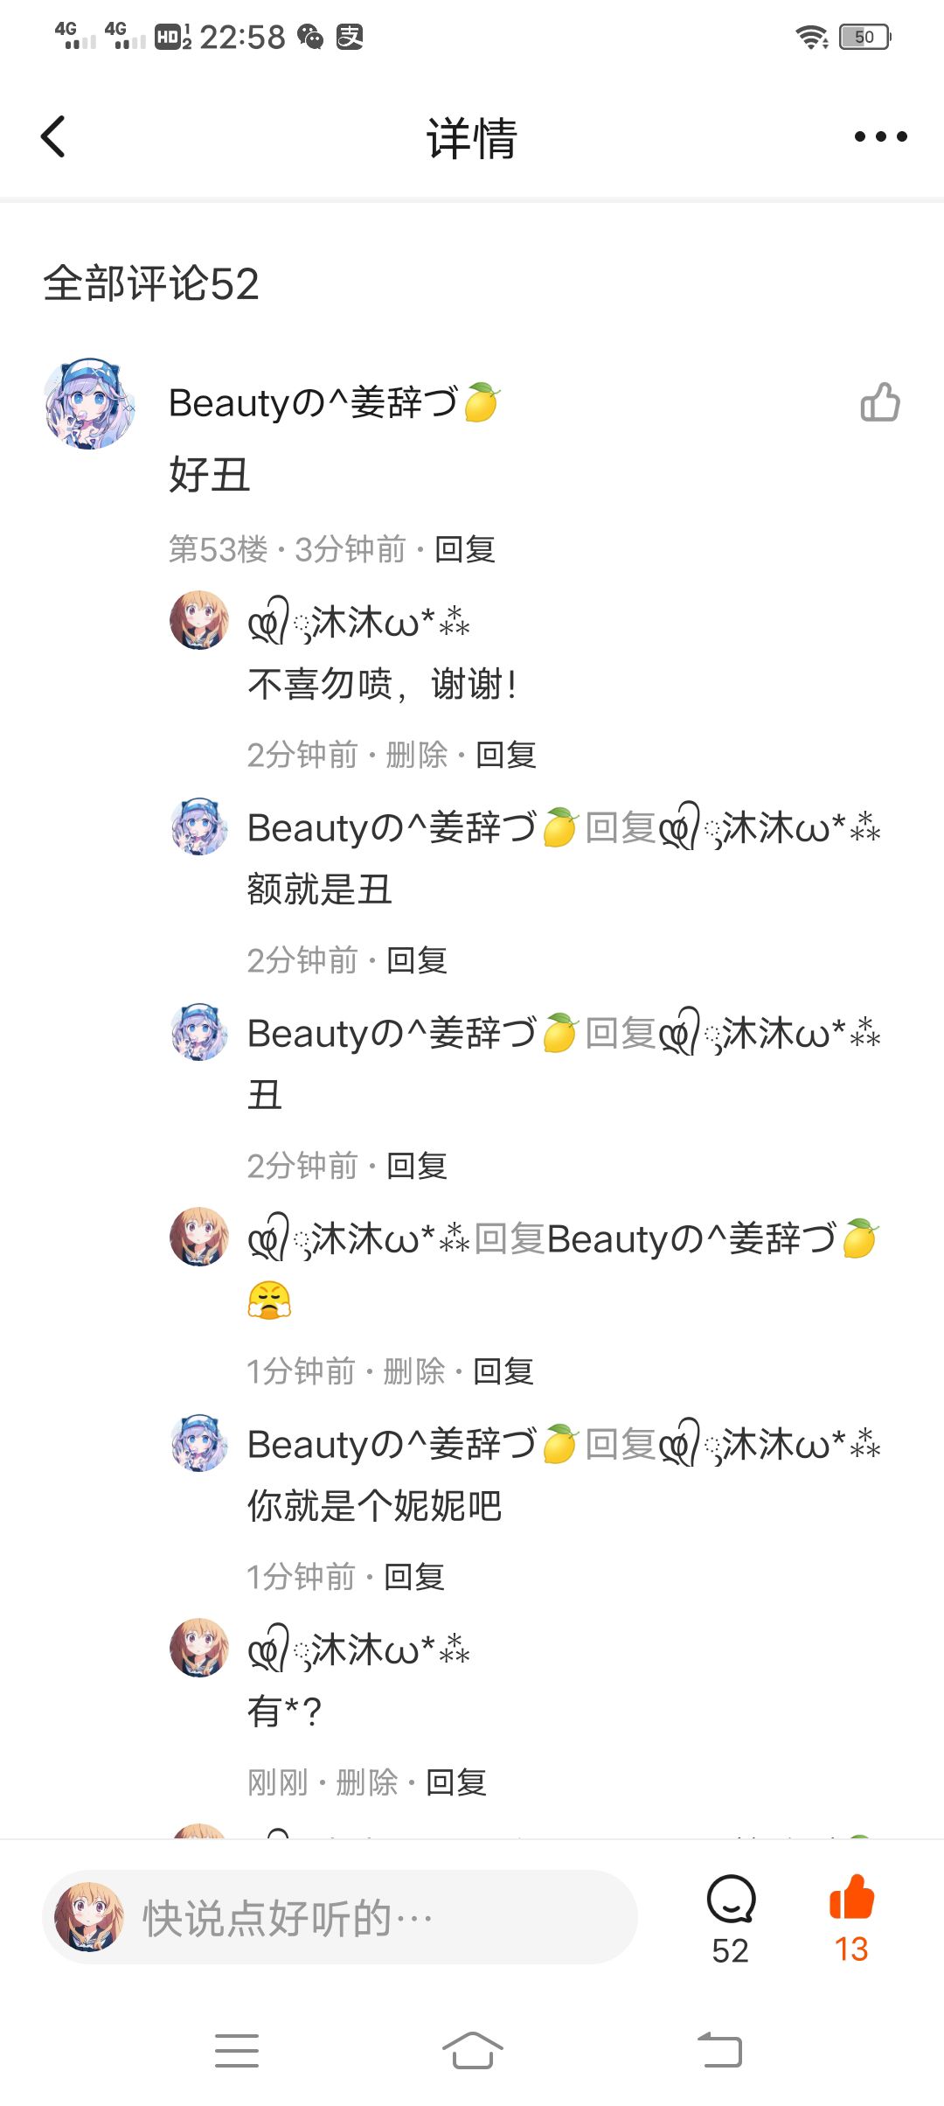This screenshot has width=944, height=2106.
Task: Delete the 有*? reply
Action: [x=366, y=1782]
